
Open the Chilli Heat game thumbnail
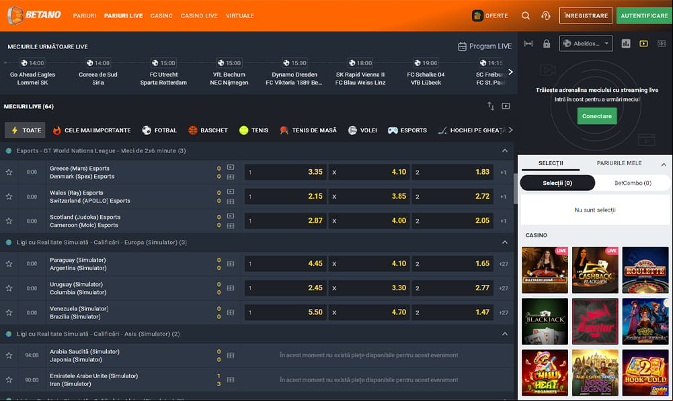(545, 373)
